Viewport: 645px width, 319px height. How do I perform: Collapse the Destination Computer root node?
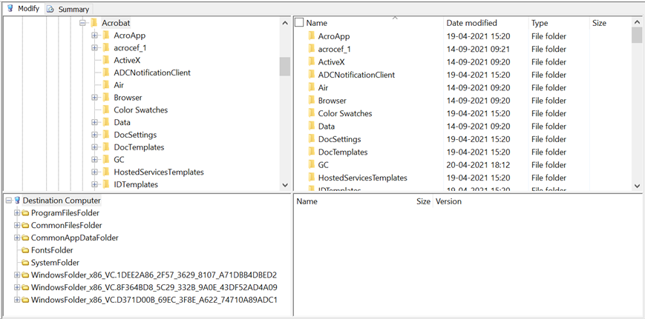click(9, 201)
